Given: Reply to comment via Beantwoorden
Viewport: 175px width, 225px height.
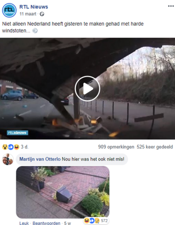Looking at the screenshot, I should coord(46,223).
